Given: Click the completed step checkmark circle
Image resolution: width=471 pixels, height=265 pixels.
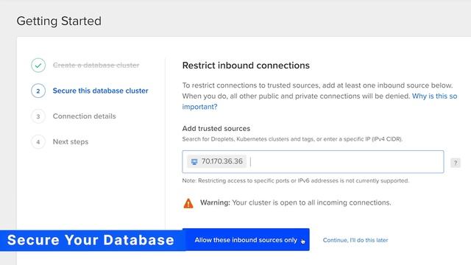Looking at the screenshot, I should 38,66.
